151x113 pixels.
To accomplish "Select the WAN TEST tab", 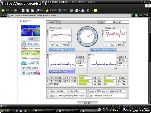I will pyautogui.click(x=53, y=22).
